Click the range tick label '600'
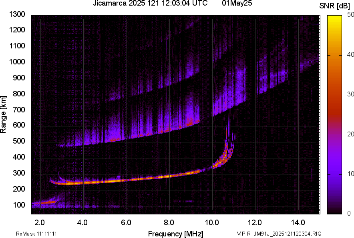Screen dimensions: 354x238 [x=19, y=125]
